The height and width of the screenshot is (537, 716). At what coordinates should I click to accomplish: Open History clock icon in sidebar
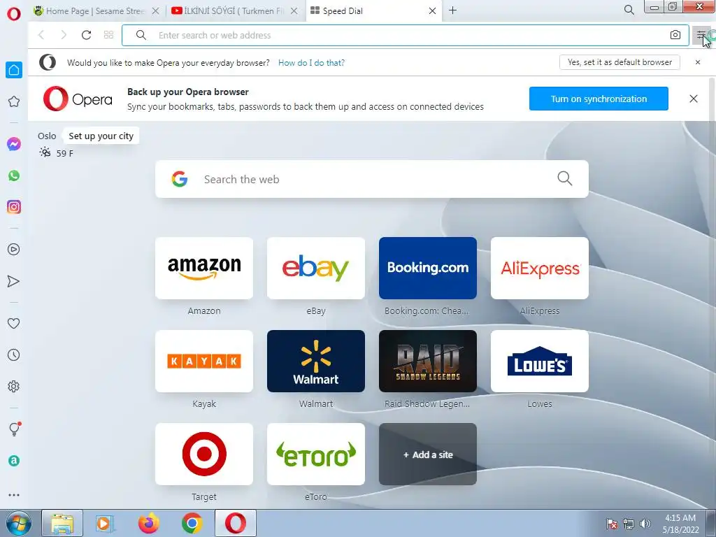[14, 355]
